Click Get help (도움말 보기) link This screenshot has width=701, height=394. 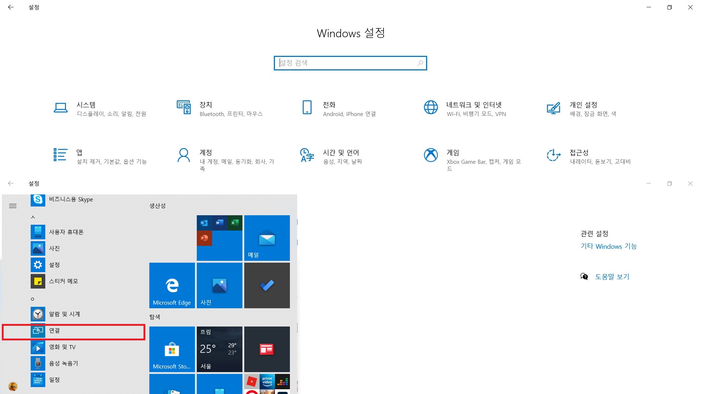tap(612, 277)
